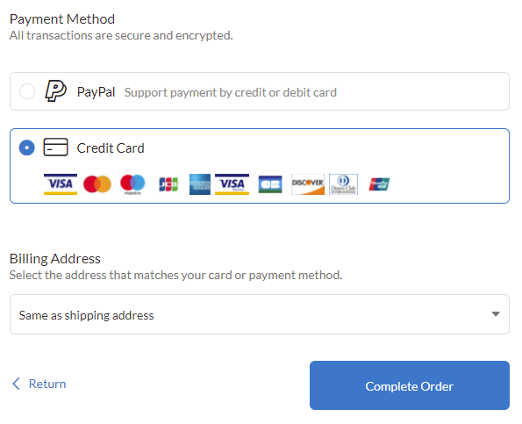The width and height of the screenshot is (522, 424).
Task: Click the back chevron beside Return
Action: 17,384
